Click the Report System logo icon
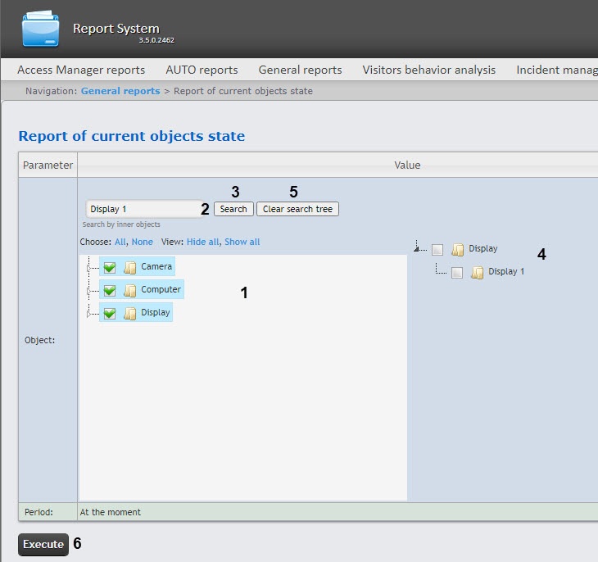 [x=41, y=29]
